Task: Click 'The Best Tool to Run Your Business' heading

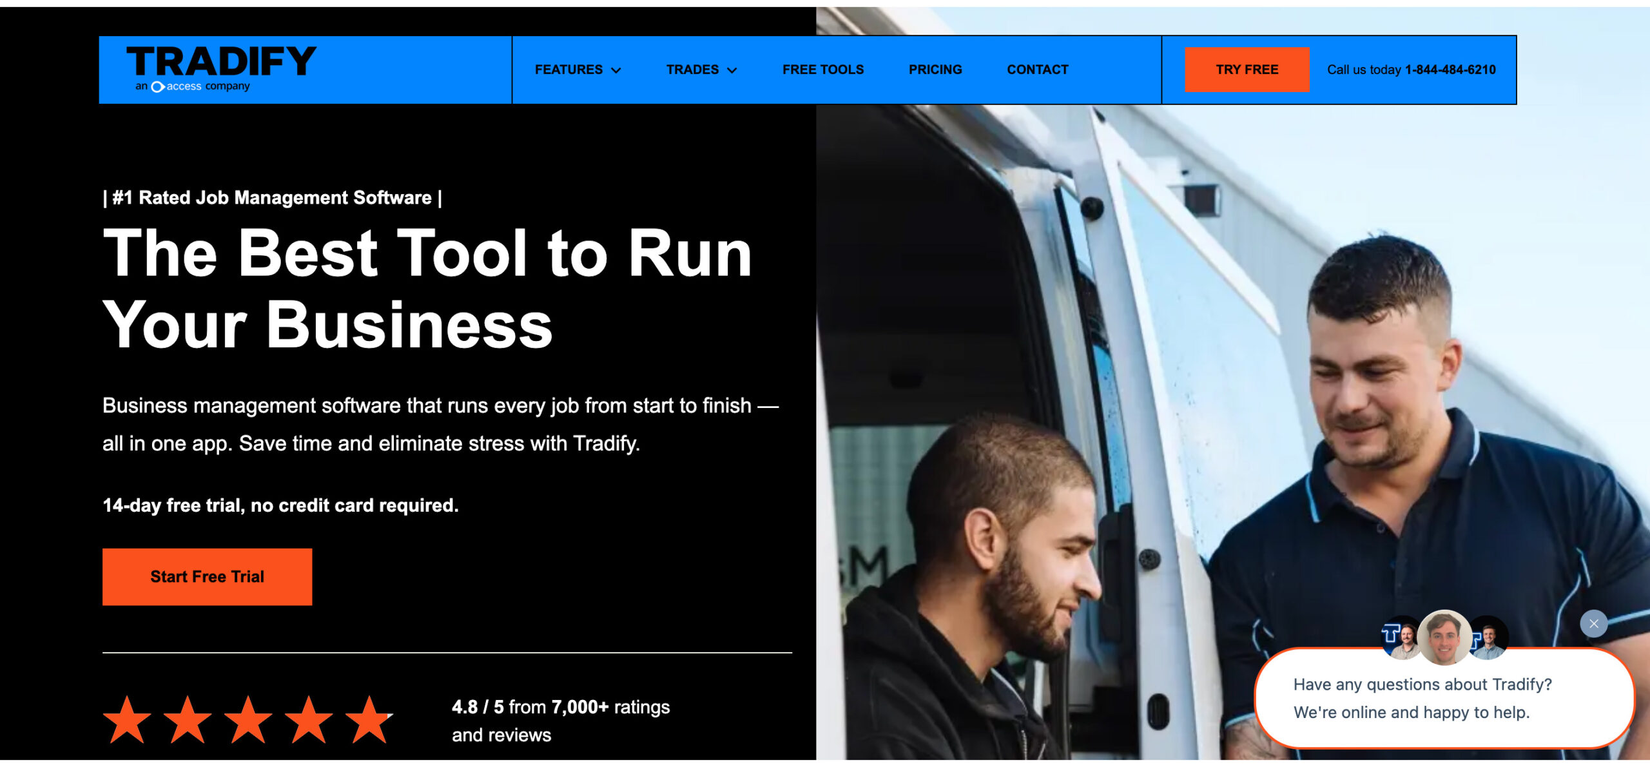Action: coord(427,289)
